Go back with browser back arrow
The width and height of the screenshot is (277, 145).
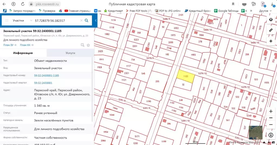pyautogui.click(x=4, y=4)
